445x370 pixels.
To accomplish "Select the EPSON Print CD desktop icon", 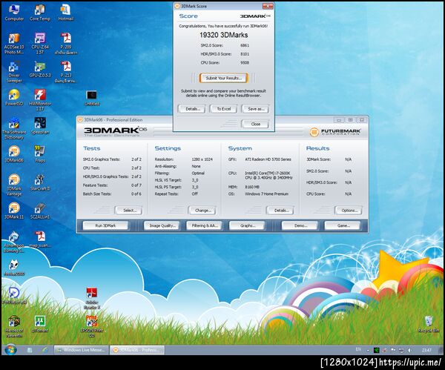I will (x=92, y=326).
